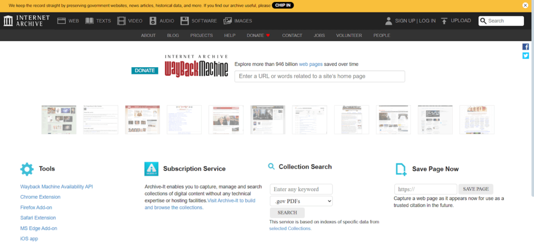Screen dimensions: 534x242
Task: Open the Blog menu item
Action: 173,35
